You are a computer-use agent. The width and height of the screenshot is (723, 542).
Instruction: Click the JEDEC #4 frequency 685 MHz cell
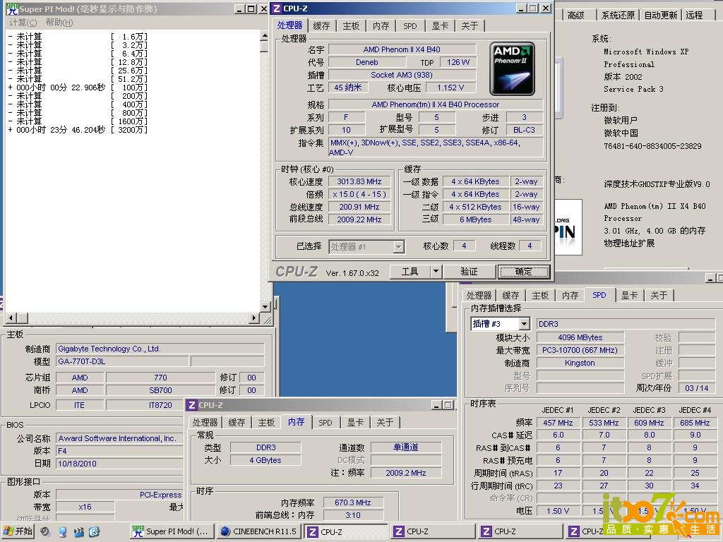tap(695, 423)
